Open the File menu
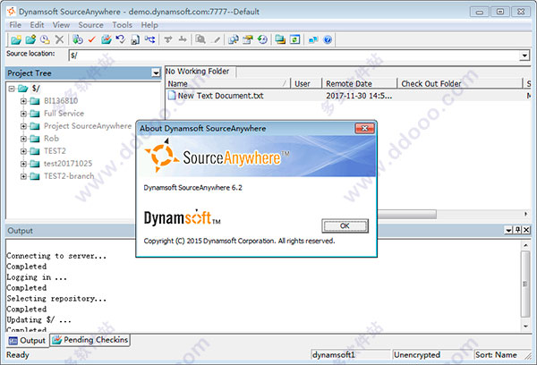Image resolution: width=537 pixels, height=365 pixels. click(x=15, y=25)
